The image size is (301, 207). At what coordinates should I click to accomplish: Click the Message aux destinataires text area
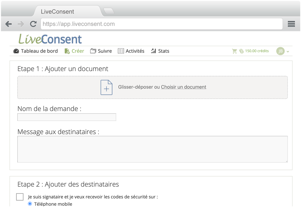tap(152, 149)
